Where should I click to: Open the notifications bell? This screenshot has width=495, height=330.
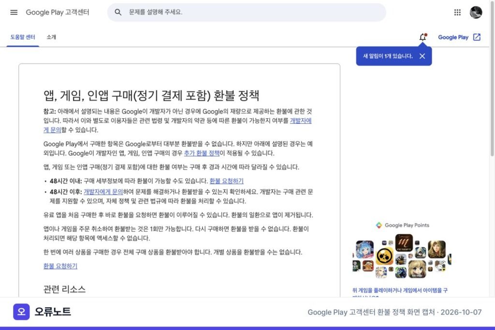(x=422, y=37)
